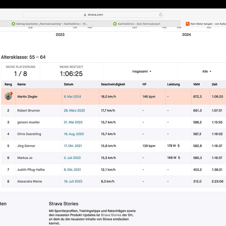
Task: Click the Strava favicon on Kein Meter bergab tab
Action: (x=187, y=24)
